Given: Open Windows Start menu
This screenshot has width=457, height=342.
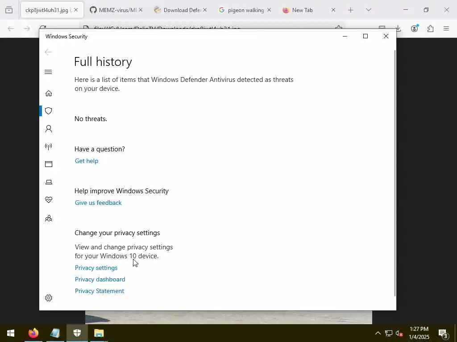Looking at the screenshot, I should tap(11, 333).
